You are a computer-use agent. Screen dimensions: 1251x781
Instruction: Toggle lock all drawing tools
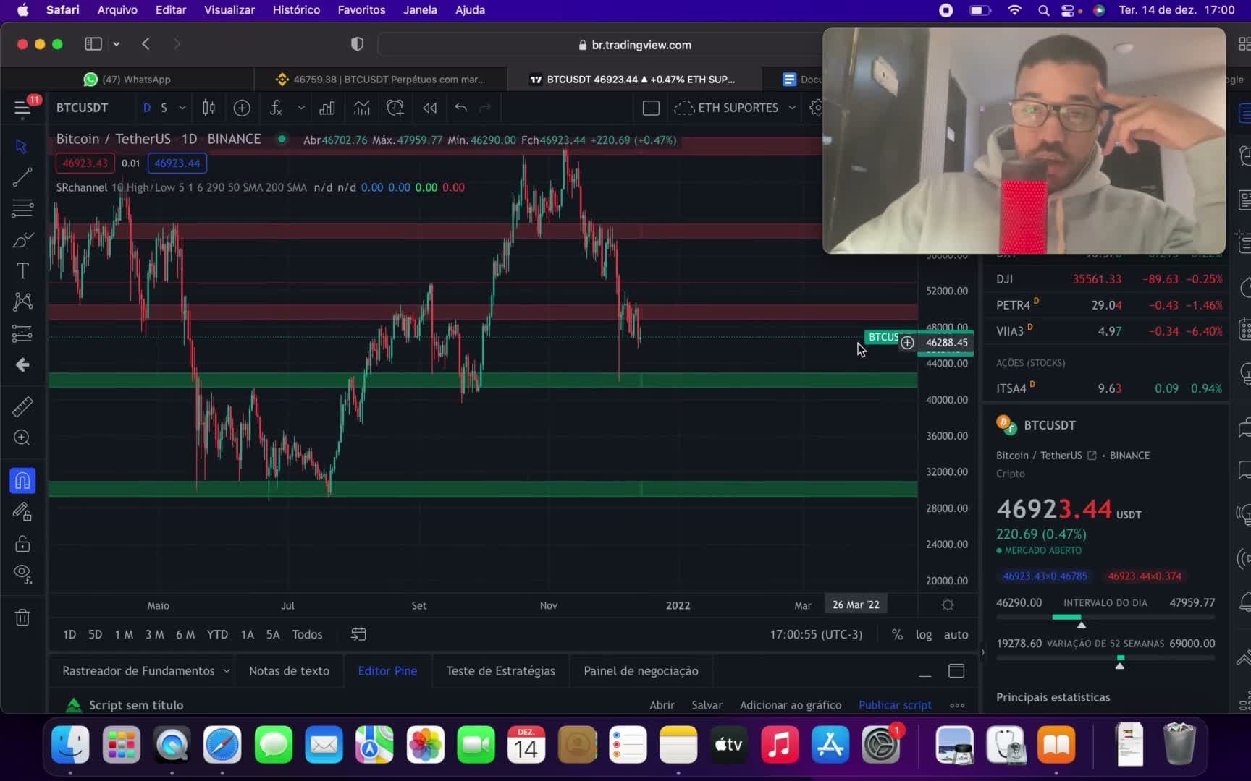pos(22,544)
